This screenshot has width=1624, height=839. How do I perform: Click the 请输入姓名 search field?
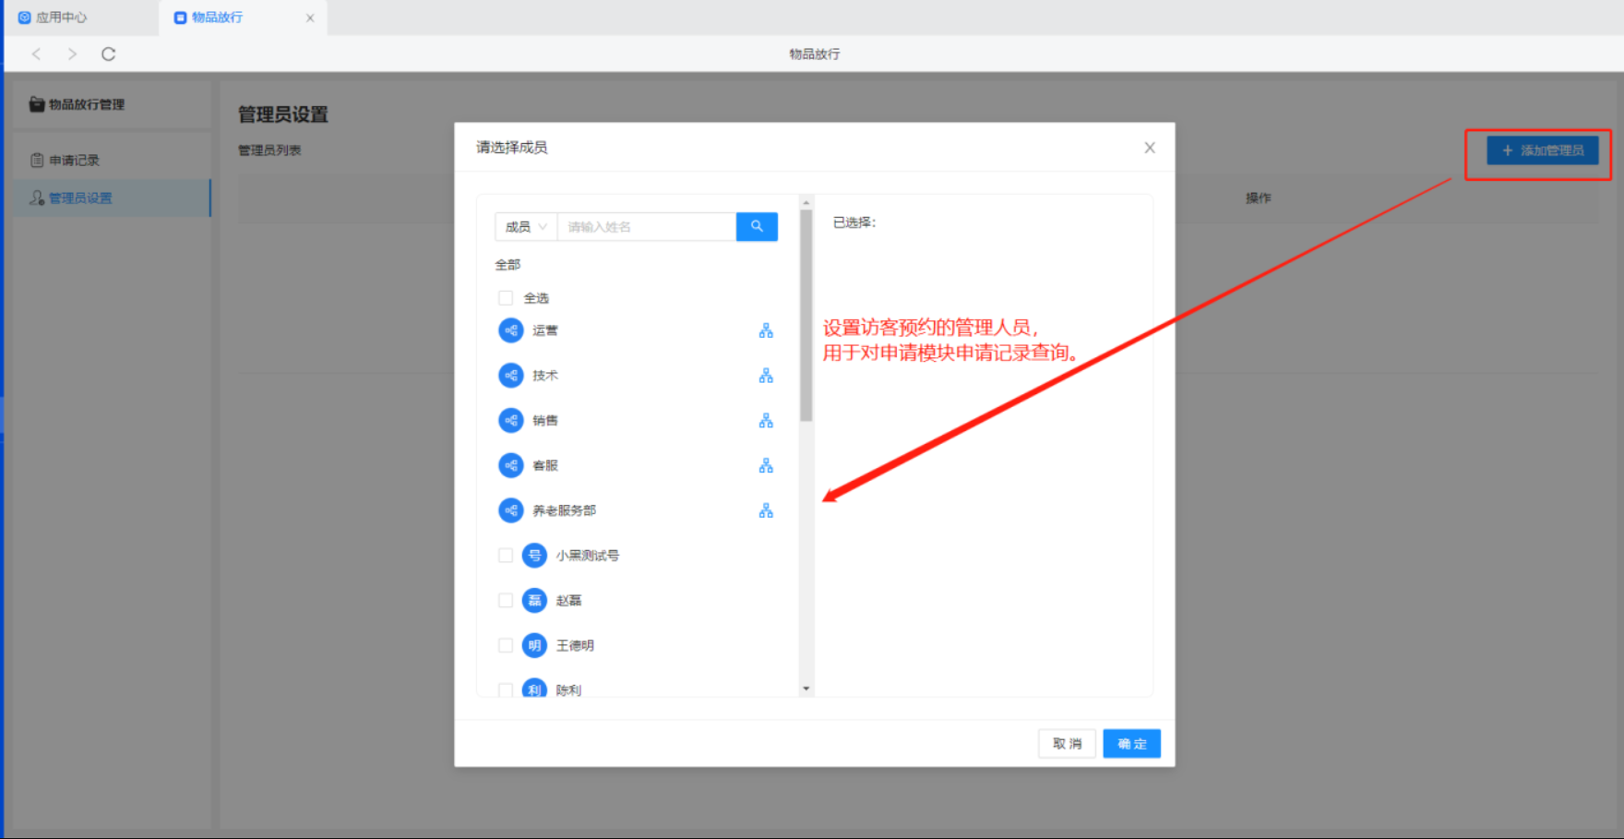647,226
